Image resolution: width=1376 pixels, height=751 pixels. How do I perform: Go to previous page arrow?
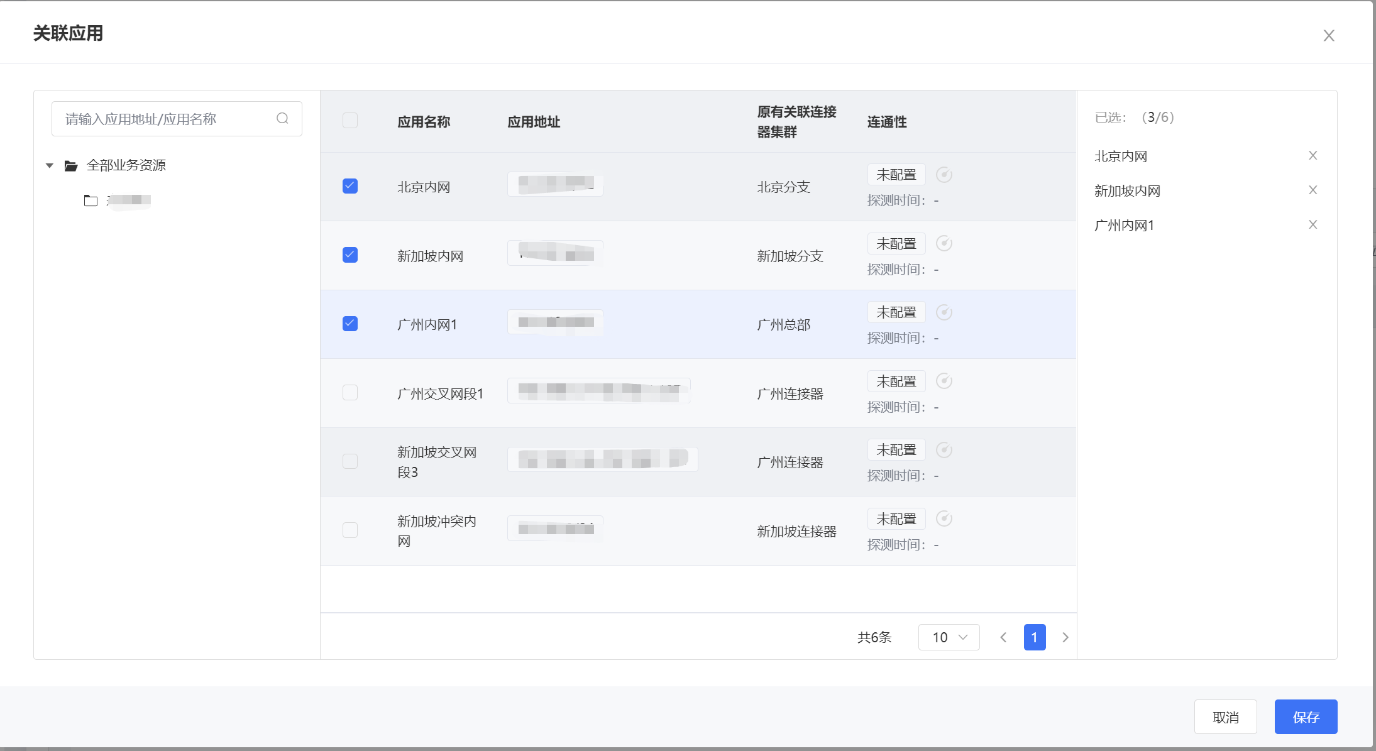pos(1003,637)
